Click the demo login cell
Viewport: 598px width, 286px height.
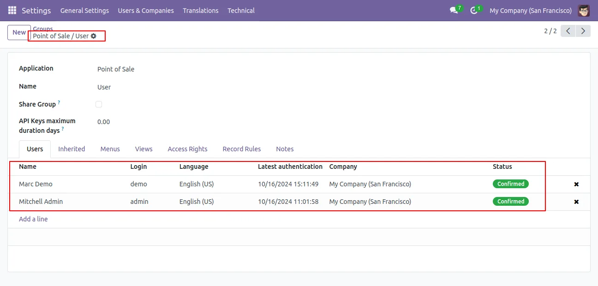(x=139, y=184)
